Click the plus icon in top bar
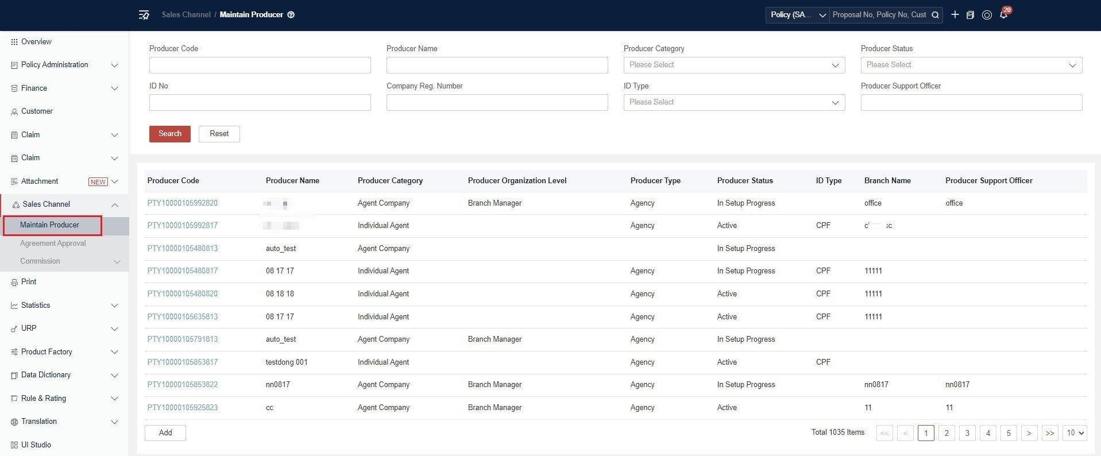The image size is (1101, 456). pyautogui.click(x=955, y=15)
